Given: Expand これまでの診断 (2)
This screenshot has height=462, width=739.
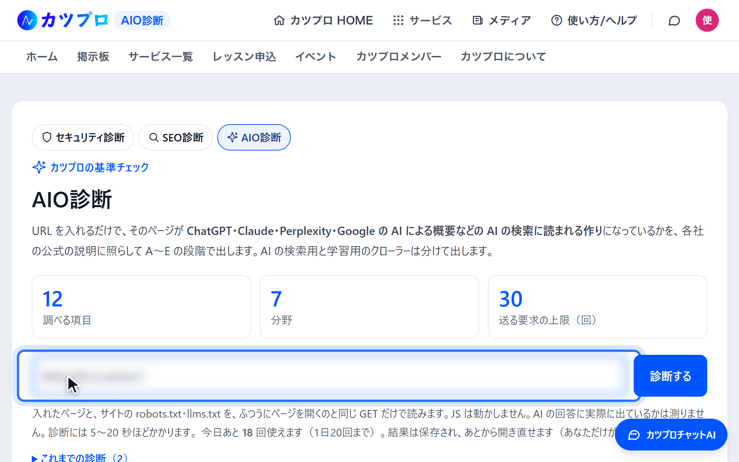Looking at the screenshot, I should 80,458.
